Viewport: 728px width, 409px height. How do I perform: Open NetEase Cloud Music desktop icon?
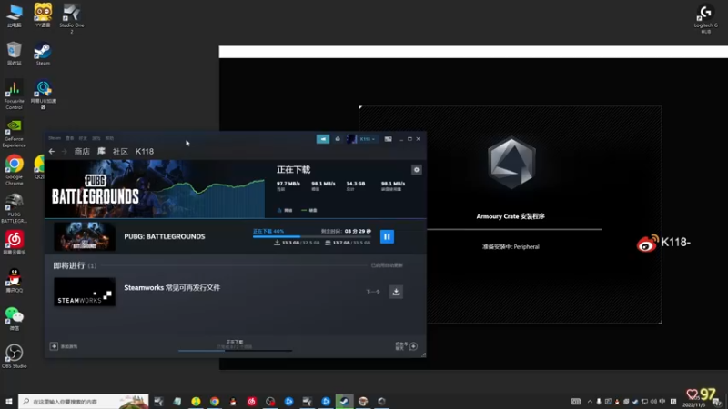(14, 243)
